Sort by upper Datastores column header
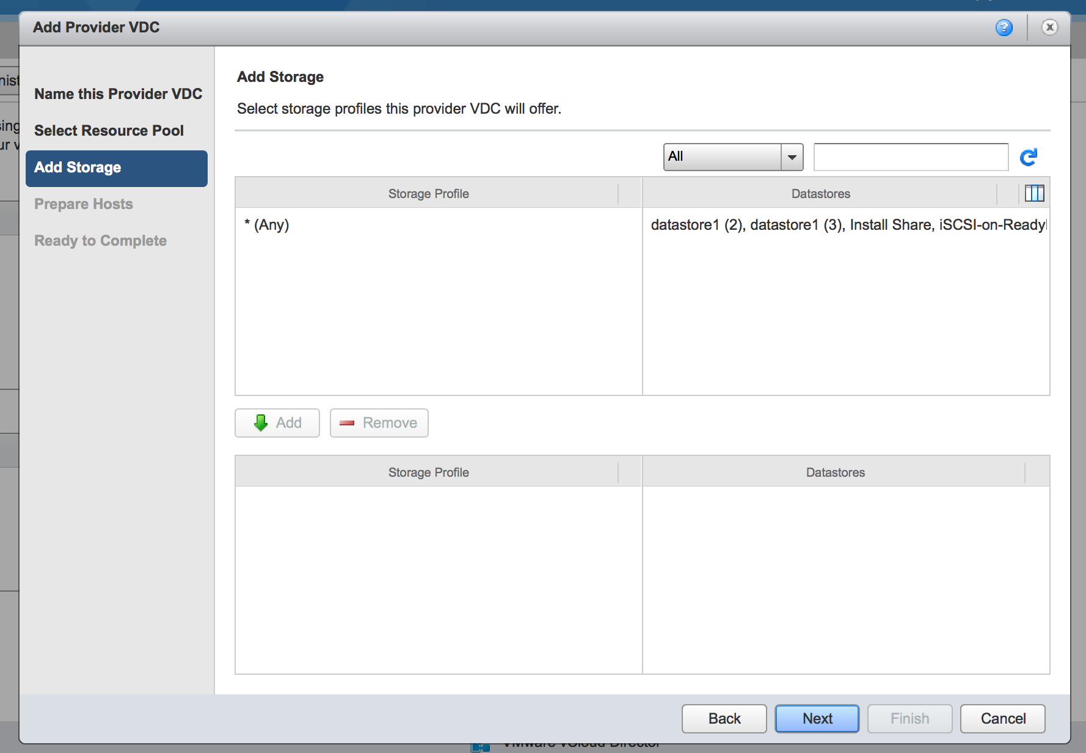The width and height of the screenshot is (1086, 753). [x=820, y=194]
